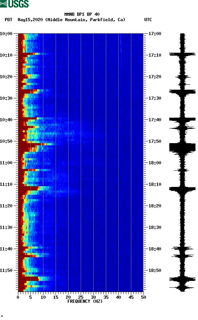Click the 40 Hz axis tick label

[x=118, y=297]
